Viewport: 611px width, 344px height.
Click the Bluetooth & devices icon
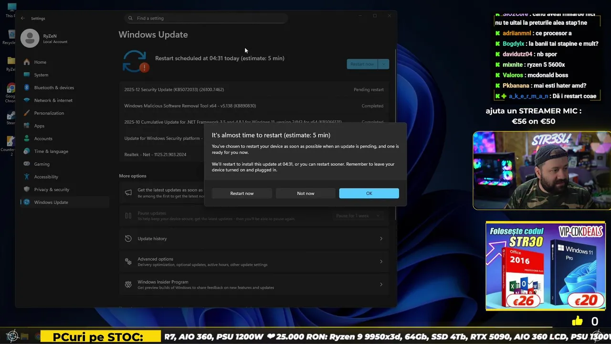coord(27,87)
